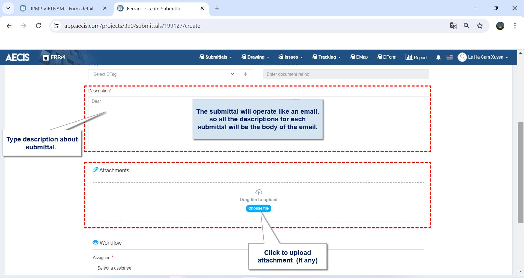Expand the Submittals menu

tap(215, 57)
